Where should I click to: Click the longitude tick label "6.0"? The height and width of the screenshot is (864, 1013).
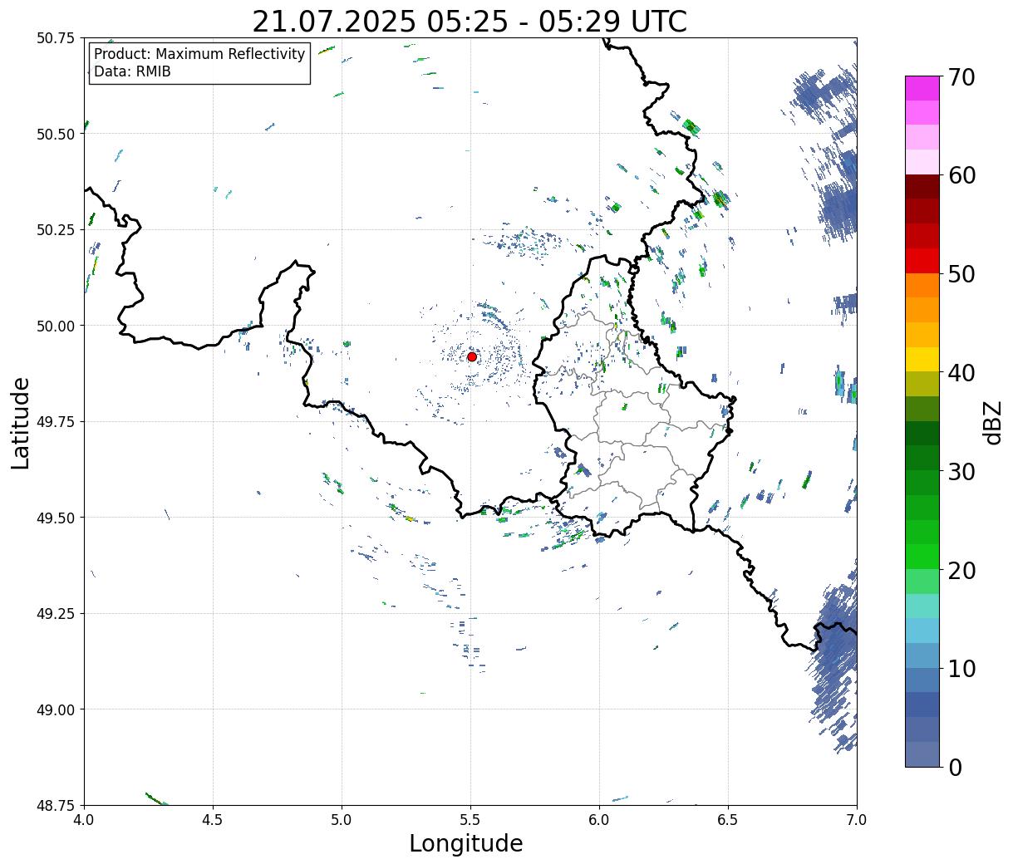(599, 820)
